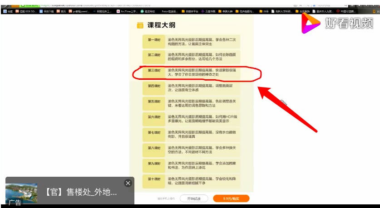Viewport: 380px width, 208px height.
Task: Open the pr教程premi... bookmark
Action: (x=79, y=11)
